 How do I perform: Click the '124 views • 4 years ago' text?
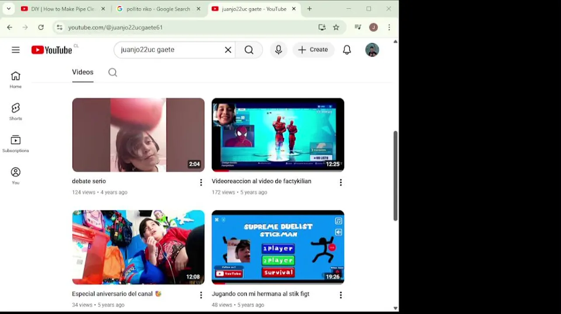coord(100,192)
